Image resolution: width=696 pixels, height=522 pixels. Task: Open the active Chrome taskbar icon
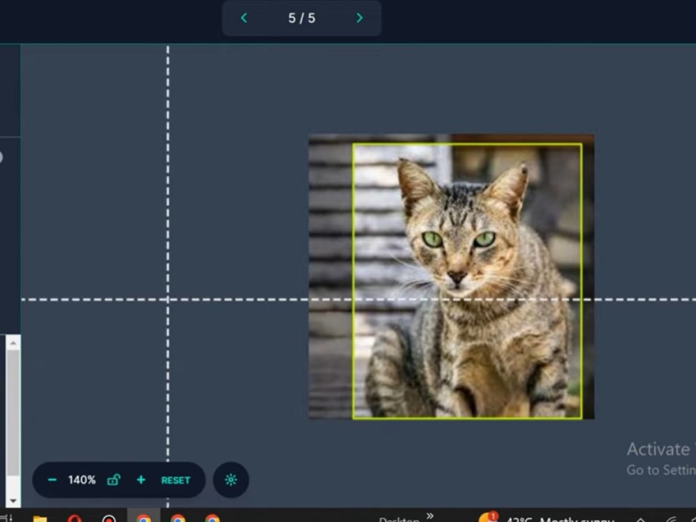pos(143,518)
